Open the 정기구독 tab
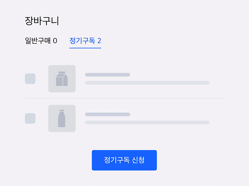This screenshot has height=186, width=249. pyautogui.click(x=85, y=41)
